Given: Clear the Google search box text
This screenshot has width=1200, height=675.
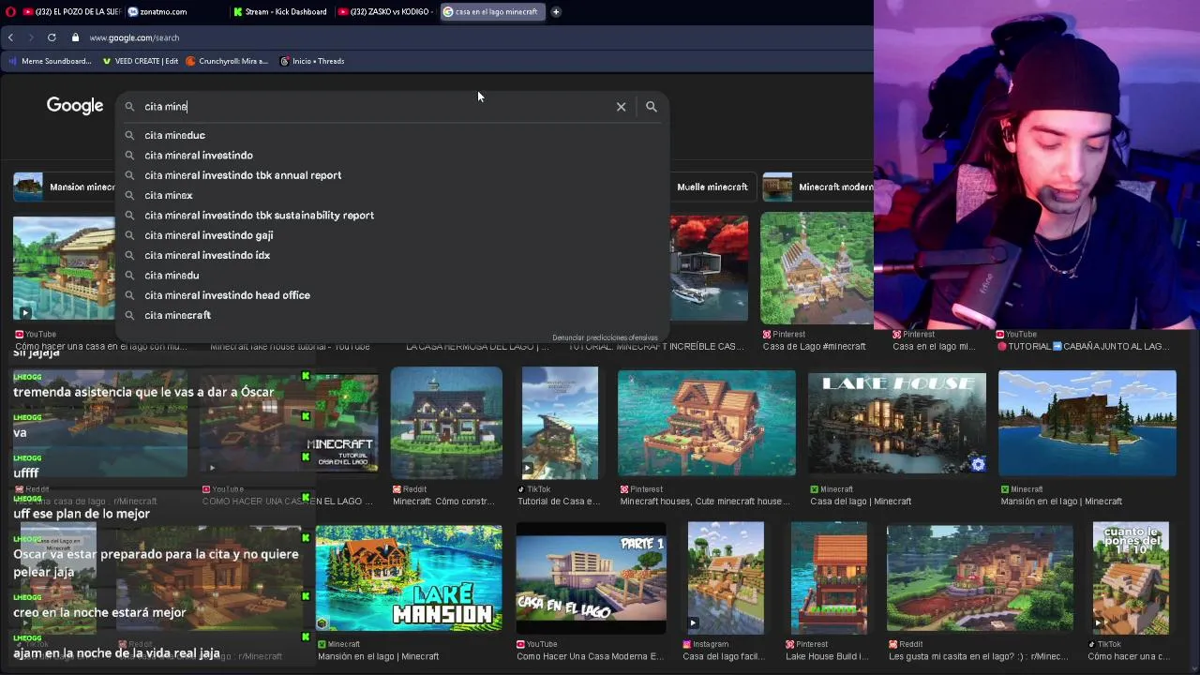Looking at the screenshot, I should [621, 107].
